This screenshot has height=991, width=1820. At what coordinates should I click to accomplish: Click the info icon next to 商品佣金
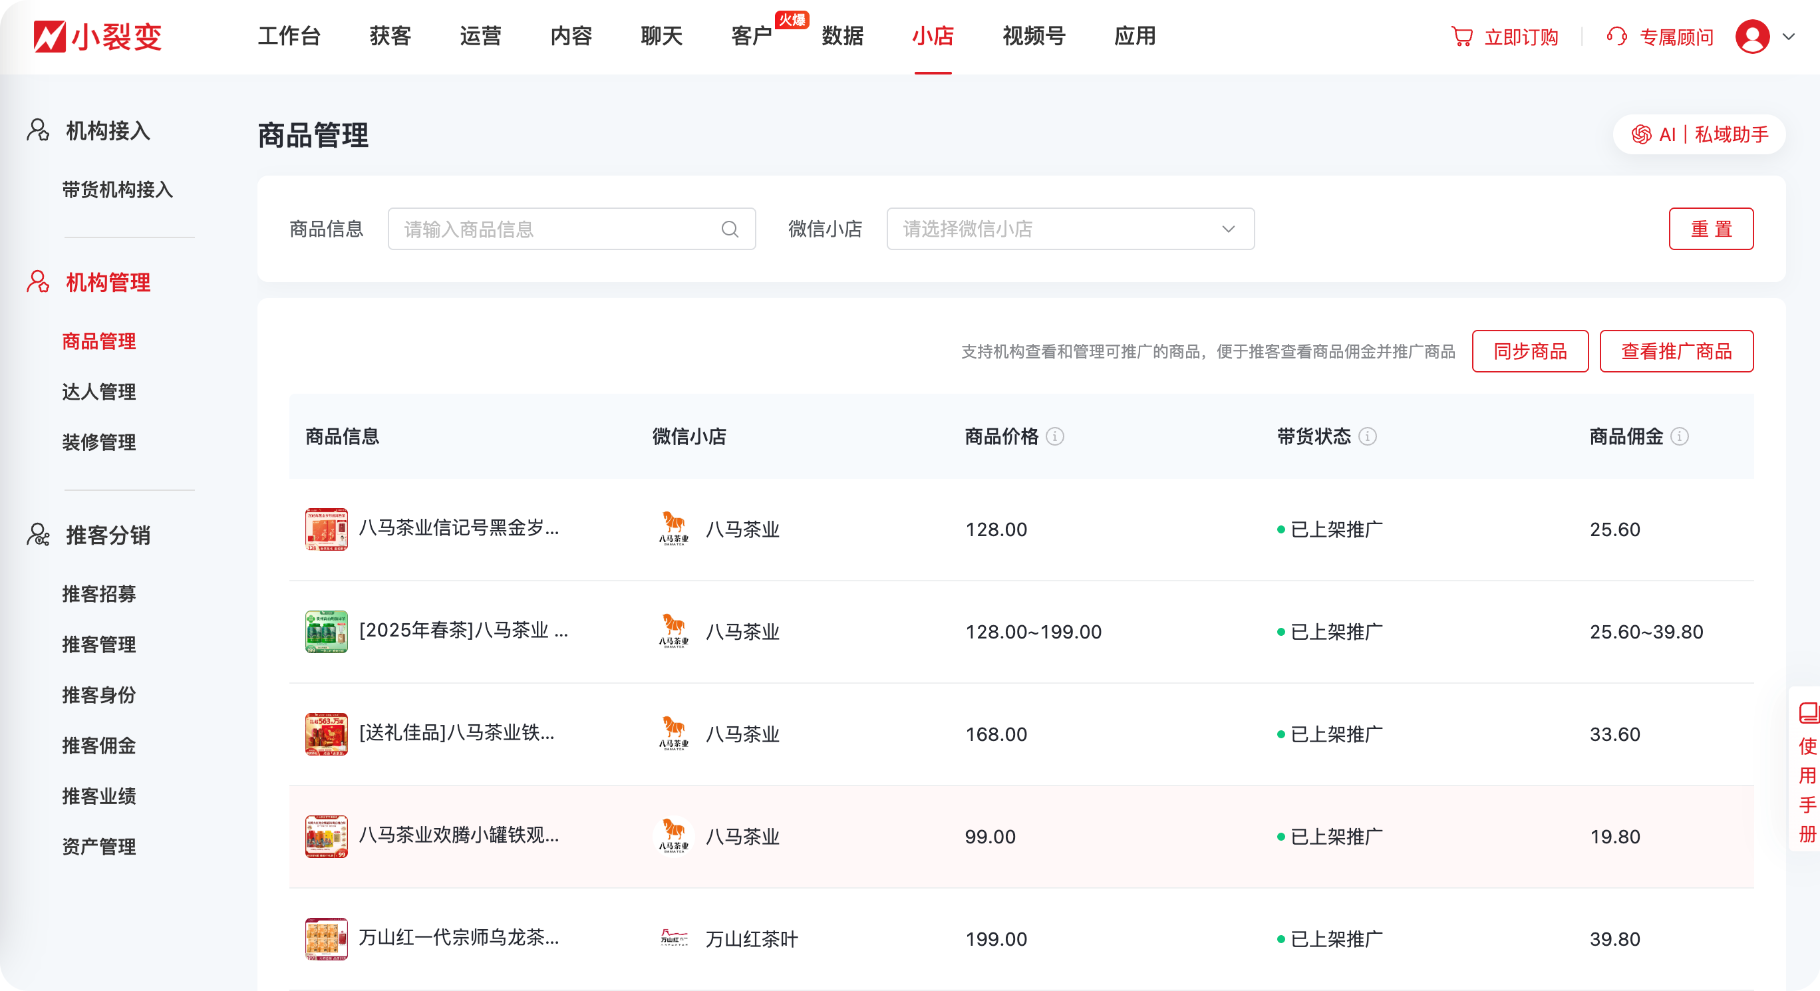point(1680,436)
